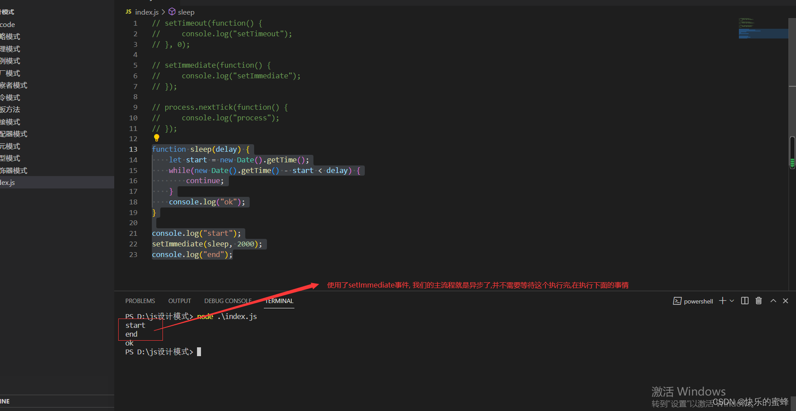The image size is (796, 411).
Task: Select the highlighted index.js file in explorer
Action: tap(57, 182)
